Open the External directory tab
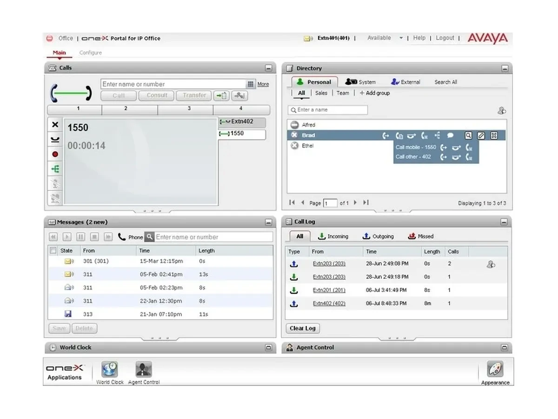The image size is (558, 419). pyautogui.click(x=405, y=82)
